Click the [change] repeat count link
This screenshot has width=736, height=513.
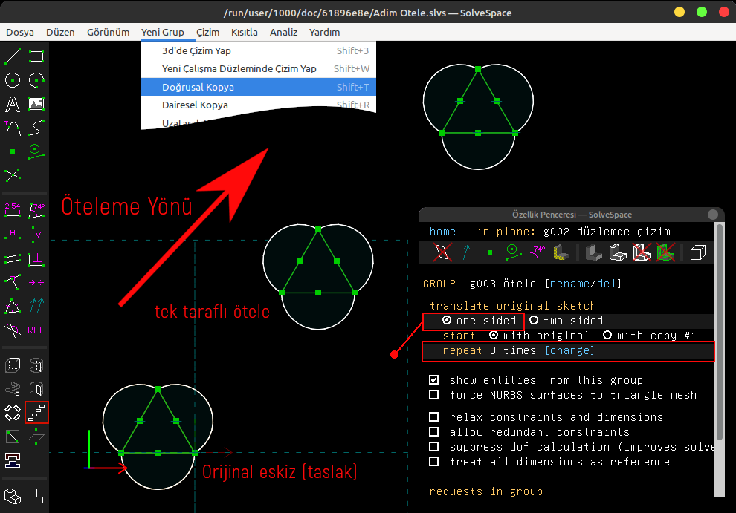(569, 350)
